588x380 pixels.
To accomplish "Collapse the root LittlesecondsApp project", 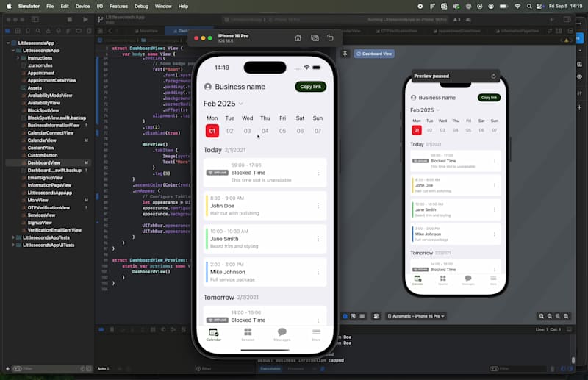I will coord(8,43).
